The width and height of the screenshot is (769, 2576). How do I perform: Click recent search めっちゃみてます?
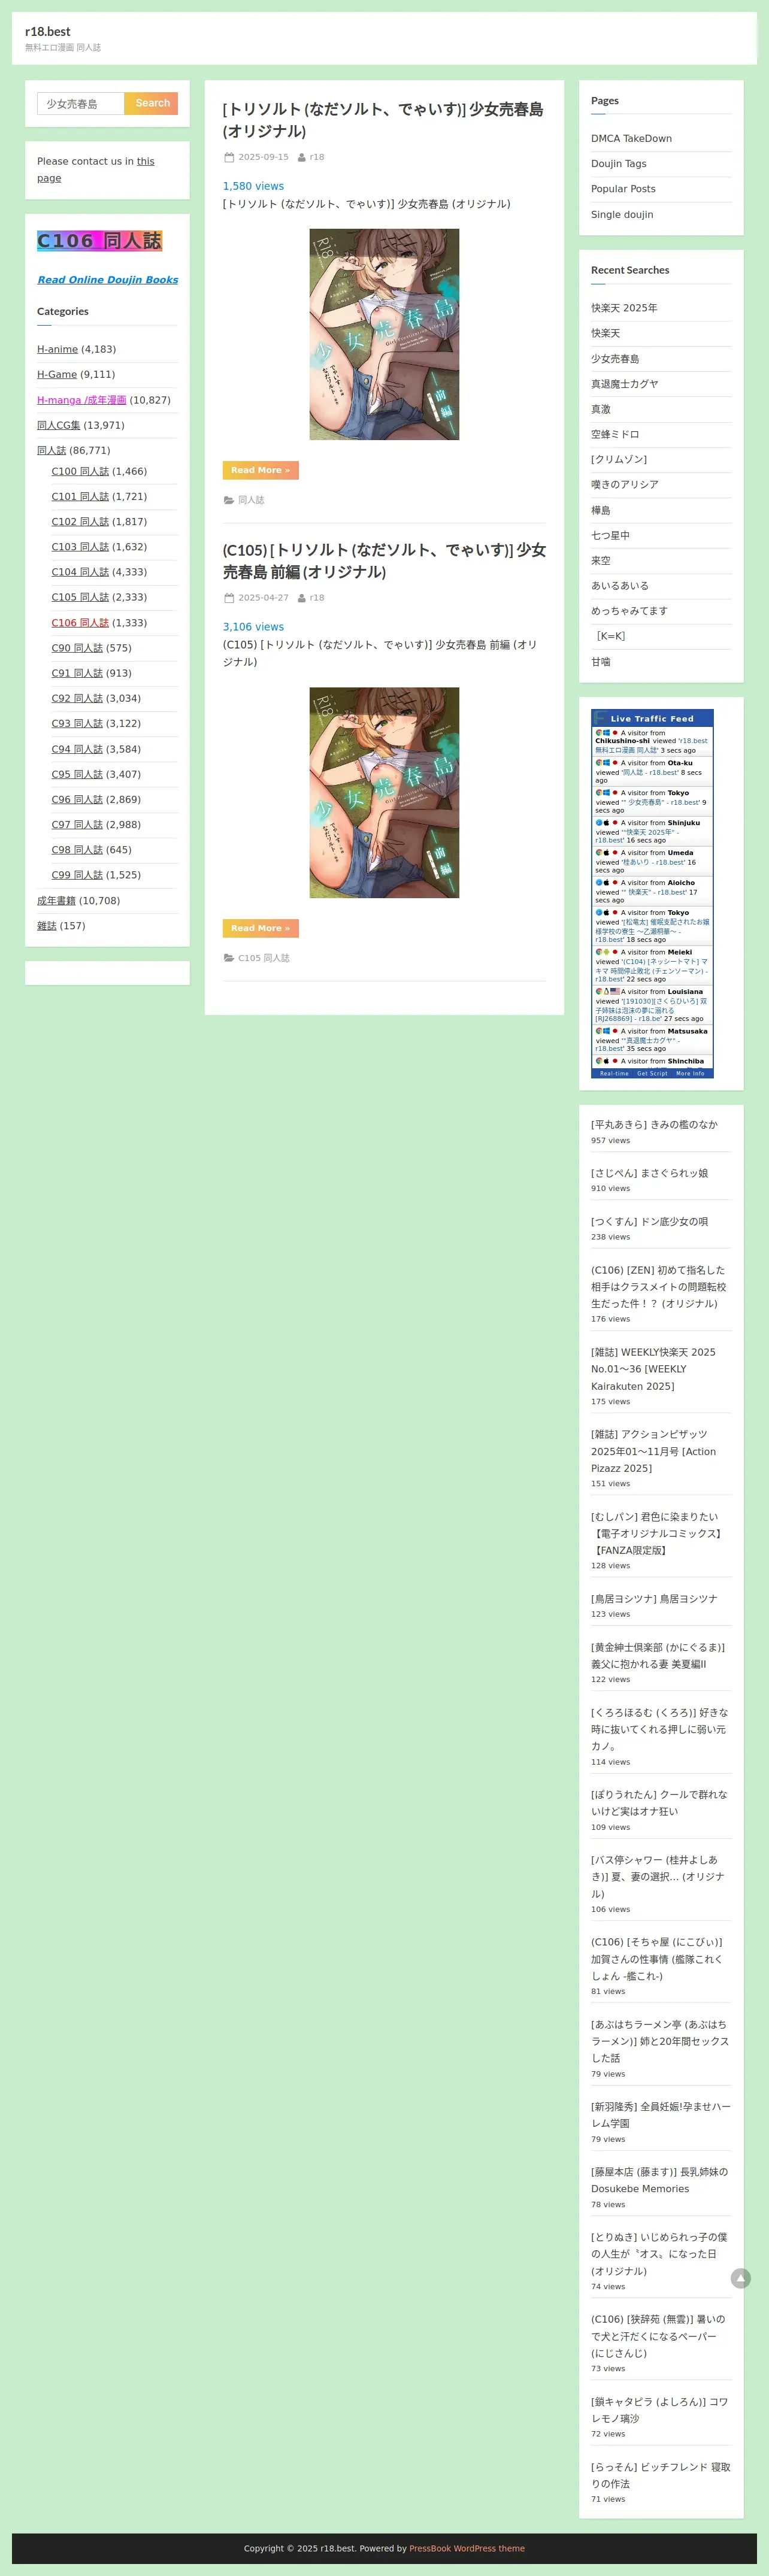pos(629,611)
